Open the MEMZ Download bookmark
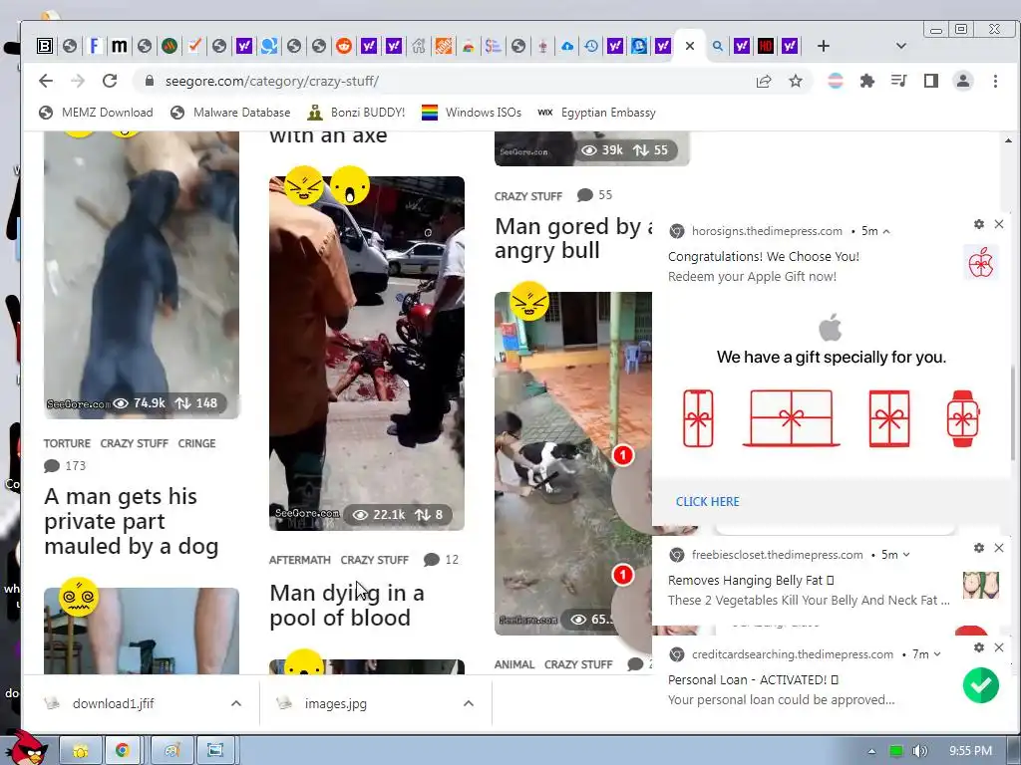This screenshot has height=765, width=1021. (96, 113)
